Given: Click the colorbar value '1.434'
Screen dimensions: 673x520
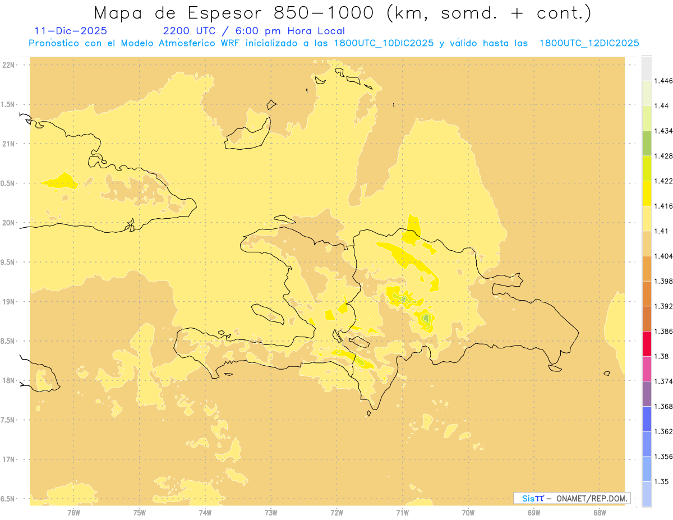Looking at the screenshot, I should click(x=664, y=131).
